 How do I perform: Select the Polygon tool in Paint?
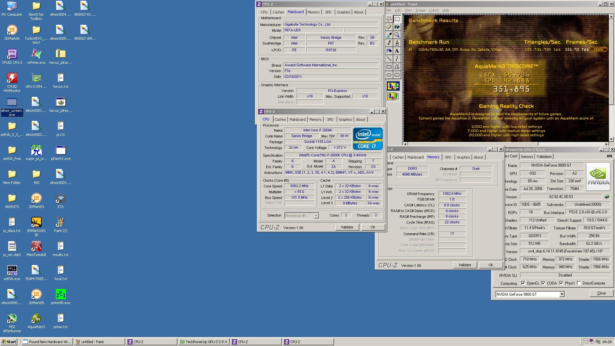pyautogui.click(x=397, y=67)
